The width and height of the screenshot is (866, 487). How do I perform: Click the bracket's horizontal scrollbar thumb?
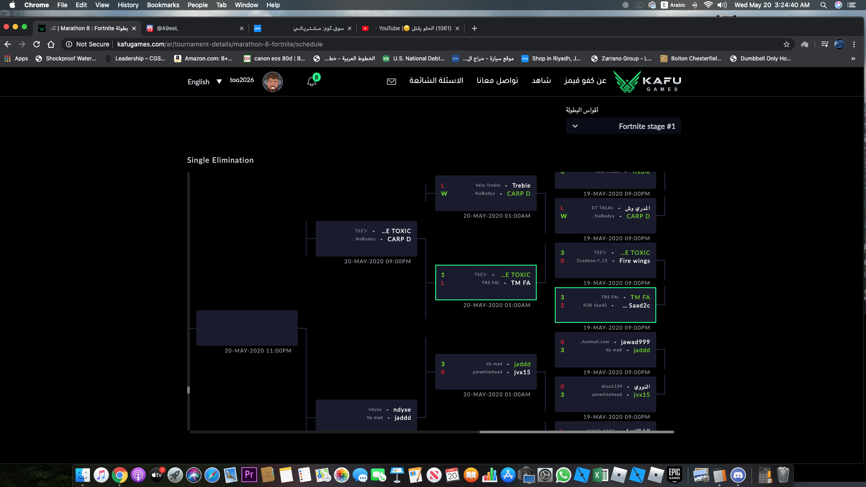pyautogui.click(x=576, y=432)
